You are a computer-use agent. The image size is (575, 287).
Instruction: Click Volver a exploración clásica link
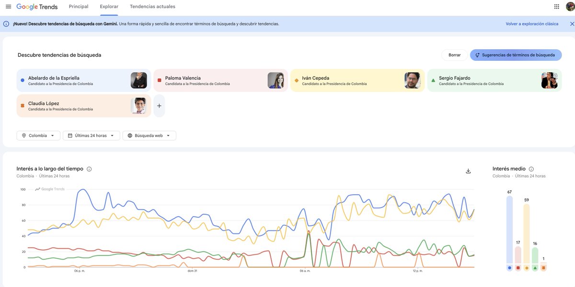pos(532,24)
